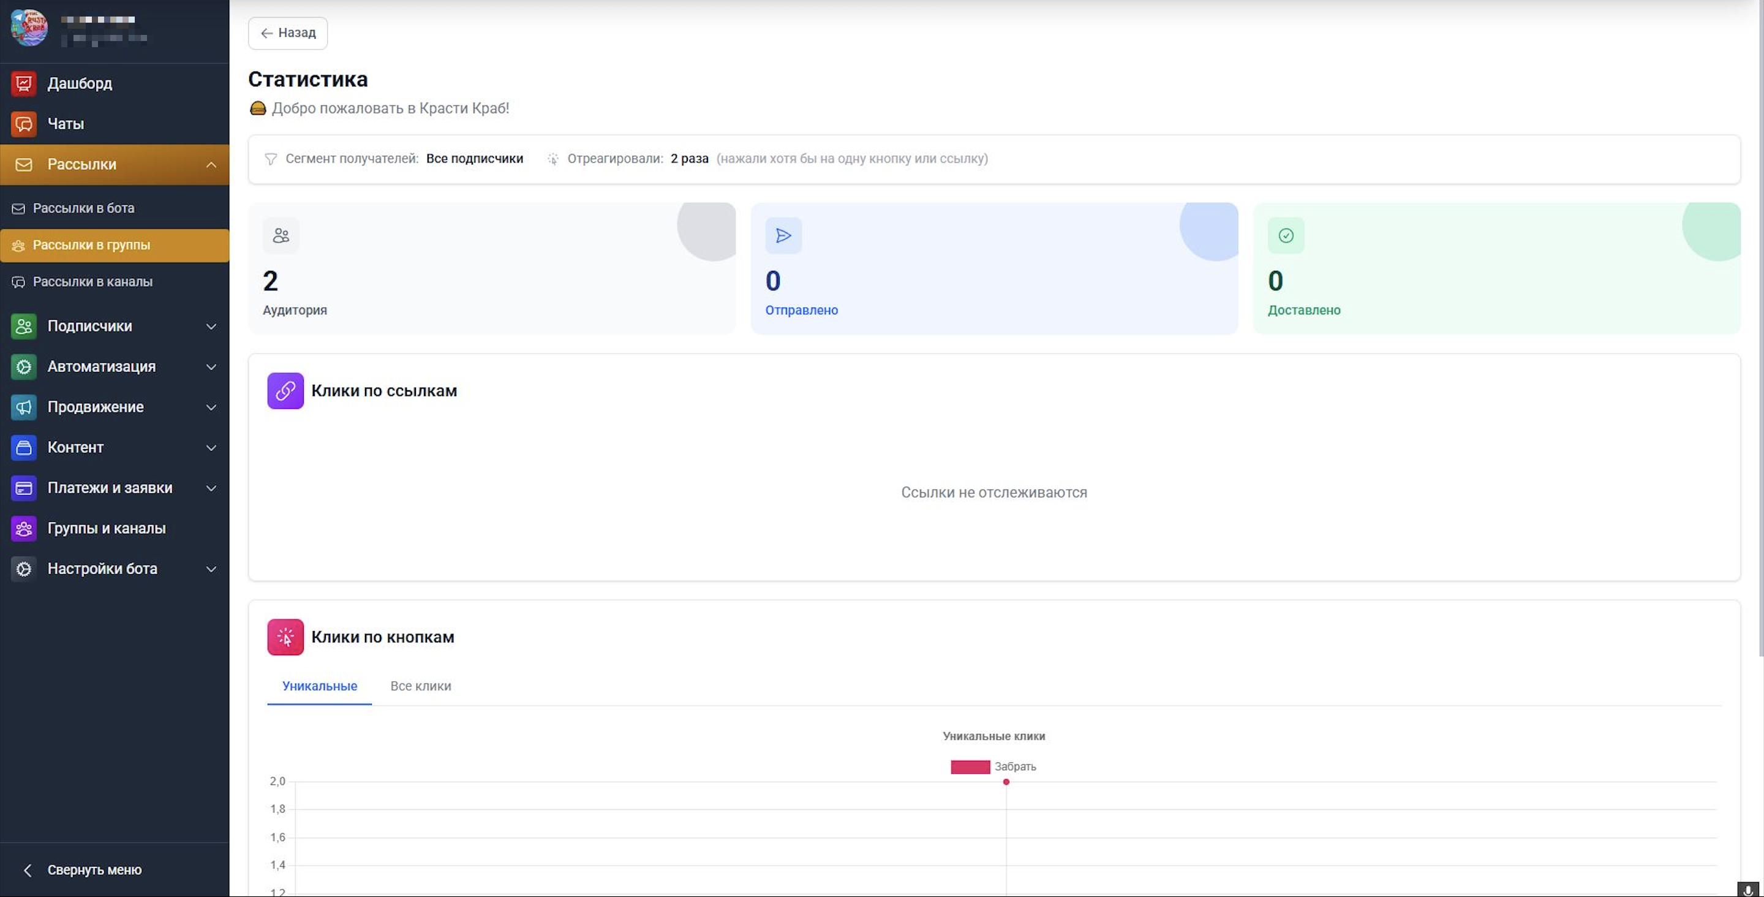Switch to the Все клики tab
This screenshot has height=897, width=1764.
point(420,686)
